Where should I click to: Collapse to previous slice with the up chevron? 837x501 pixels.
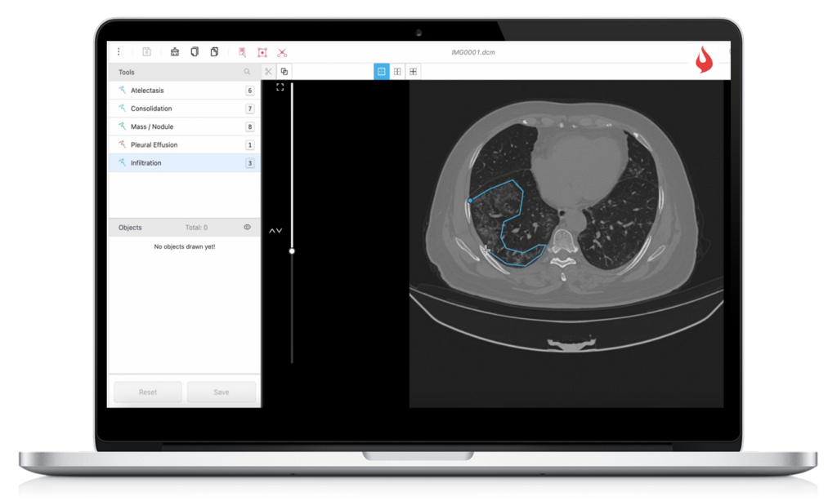[271, 230]
